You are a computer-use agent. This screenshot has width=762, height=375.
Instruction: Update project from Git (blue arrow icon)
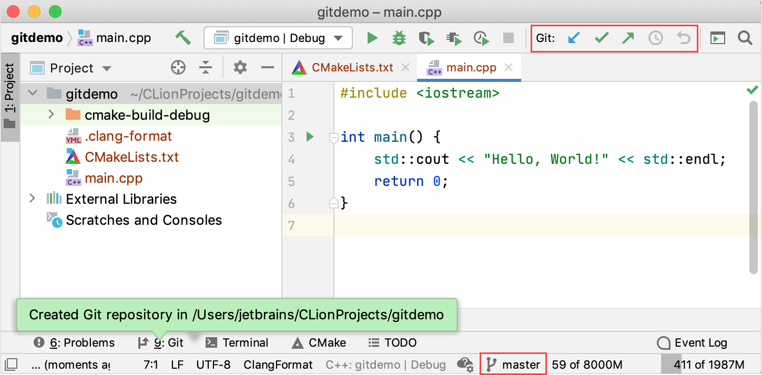tap(574, 37)
